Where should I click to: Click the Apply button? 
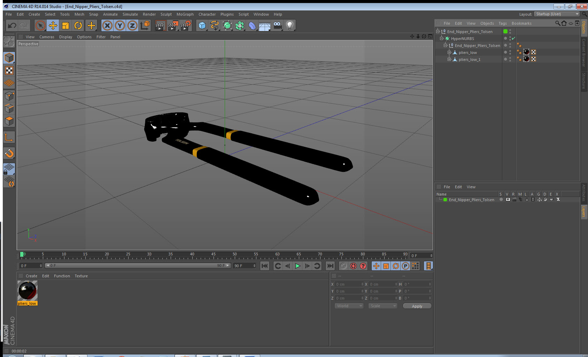(x=417, y=306)
